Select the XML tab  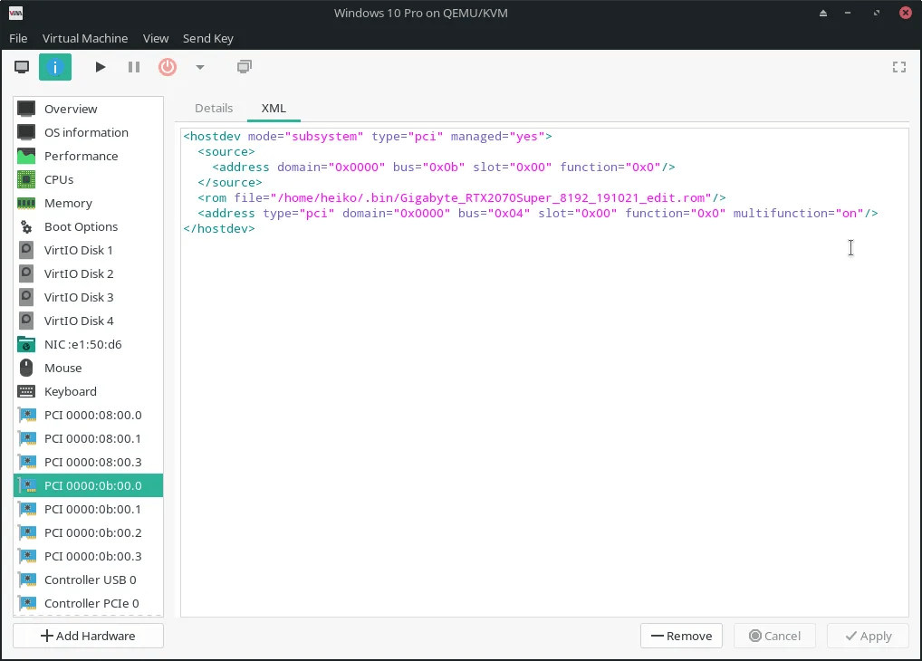pyautogui.click(x=274, y=109)
